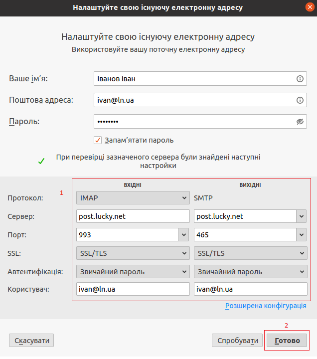Click the Поштова адреса input field
Image resolution: width=317 pixels, height=359 pixels.
[200, 100]
